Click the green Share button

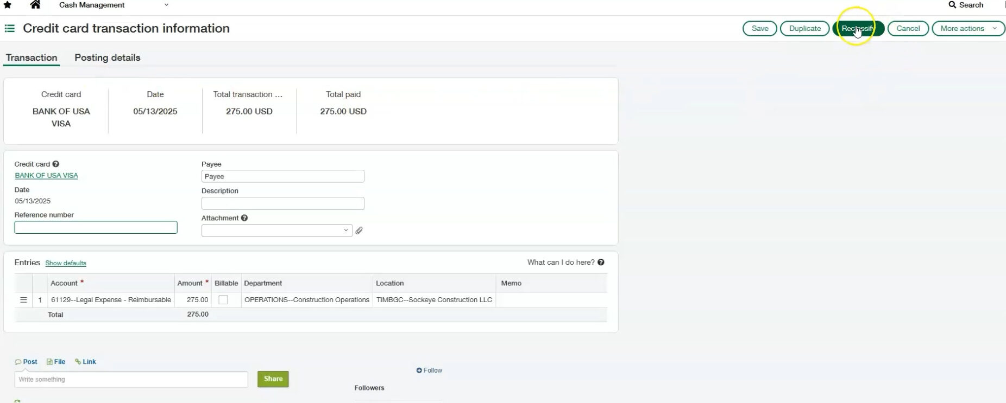pos(273,379)
